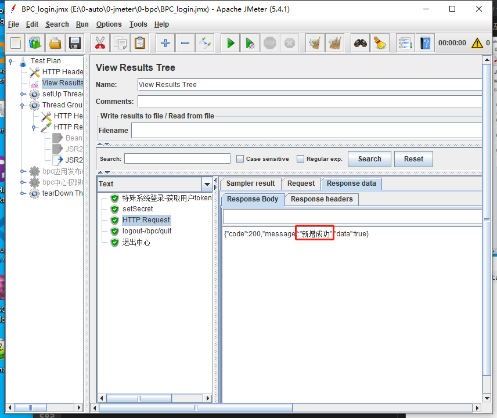Select the setSecret result entry

(138, 209)
